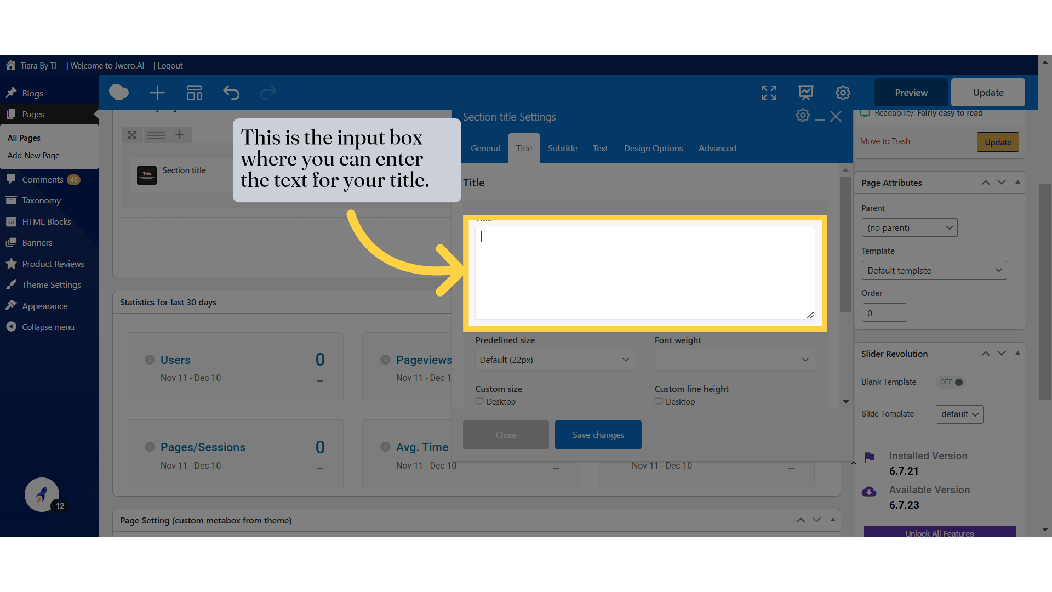Open the Predefined size dropdown
Viewport: 1052px width, 592px height.
click(x=554, y=360)
